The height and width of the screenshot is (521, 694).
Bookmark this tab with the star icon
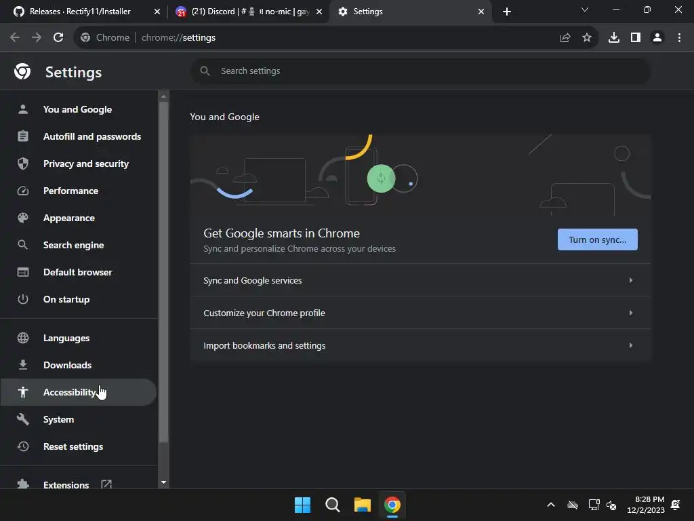tap(587, 38)
